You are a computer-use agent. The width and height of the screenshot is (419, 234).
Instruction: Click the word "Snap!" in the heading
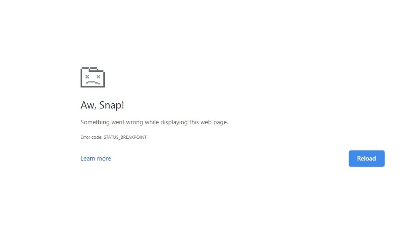pos(112,105)
